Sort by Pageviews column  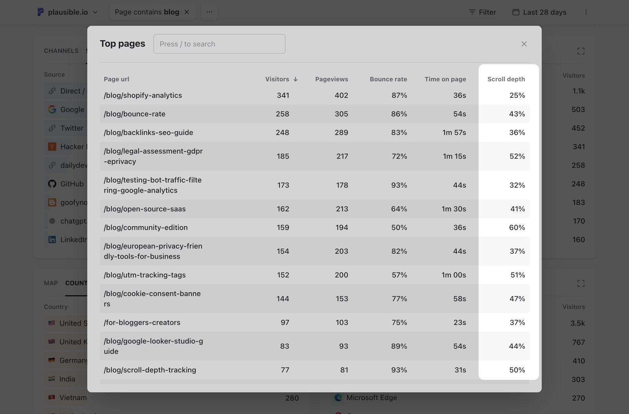(331, 79)
